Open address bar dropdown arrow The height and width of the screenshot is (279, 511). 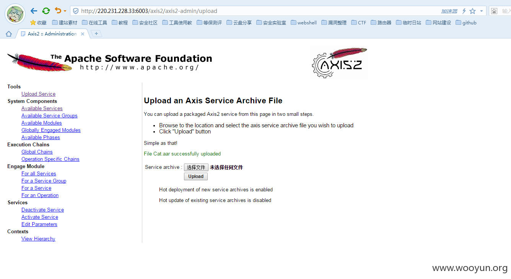(482, 11)
